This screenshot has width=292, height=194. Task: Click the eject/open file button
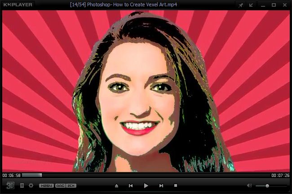pos(117,185)
